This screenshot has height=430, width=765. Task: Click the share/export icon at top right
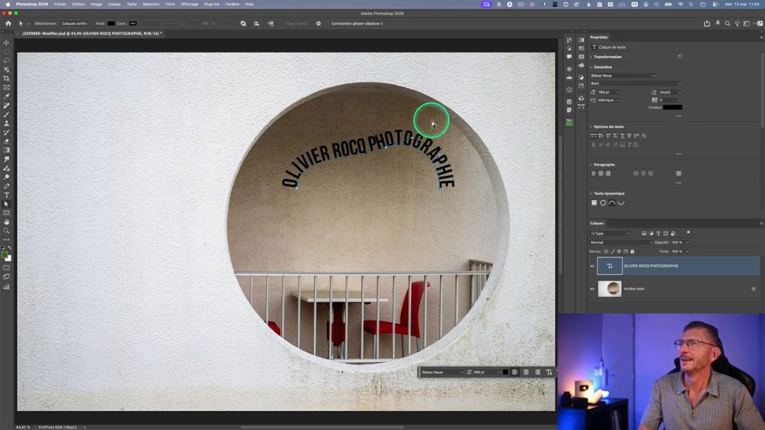click(707, 24)
